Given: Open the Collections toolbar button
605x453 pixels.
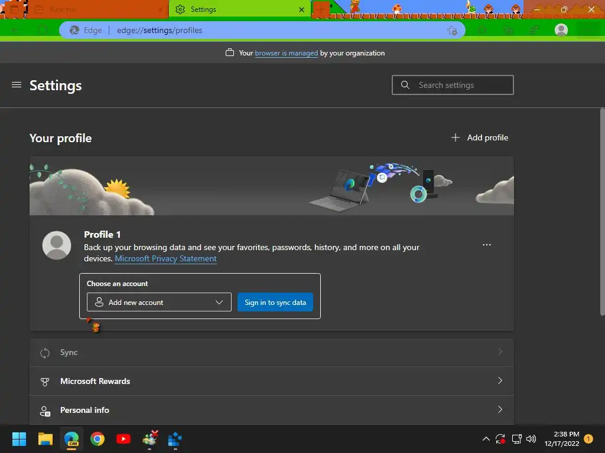Looking at the screenshot, I should (x=509, y=30).
